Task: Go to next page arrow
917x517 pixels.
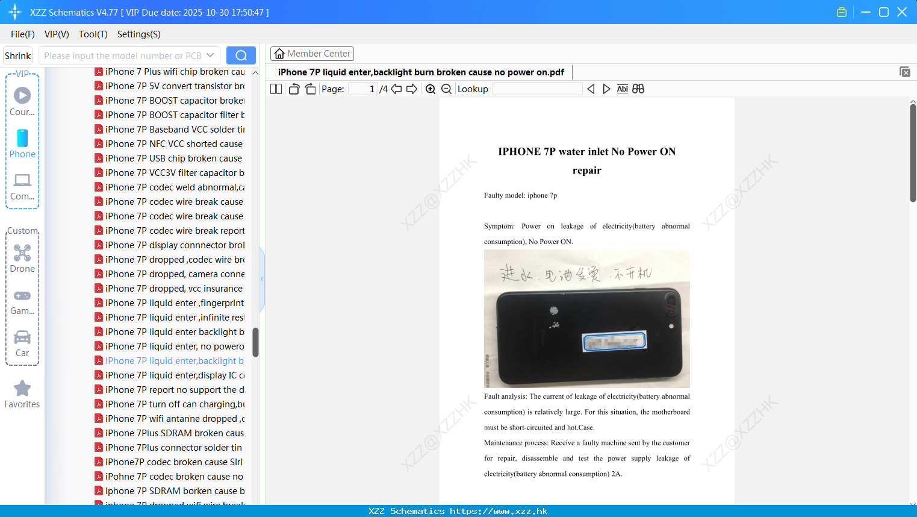Action: click(412, 89)
